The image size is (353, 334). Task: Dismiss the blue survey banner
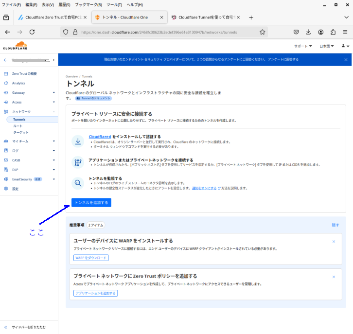coord(346,60)
